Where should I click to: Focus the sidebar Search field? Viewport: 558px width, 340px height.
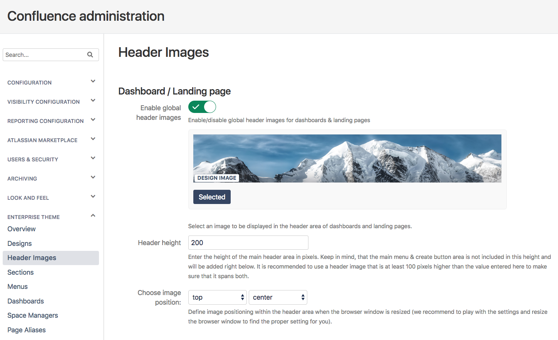(x=50, y=55)
